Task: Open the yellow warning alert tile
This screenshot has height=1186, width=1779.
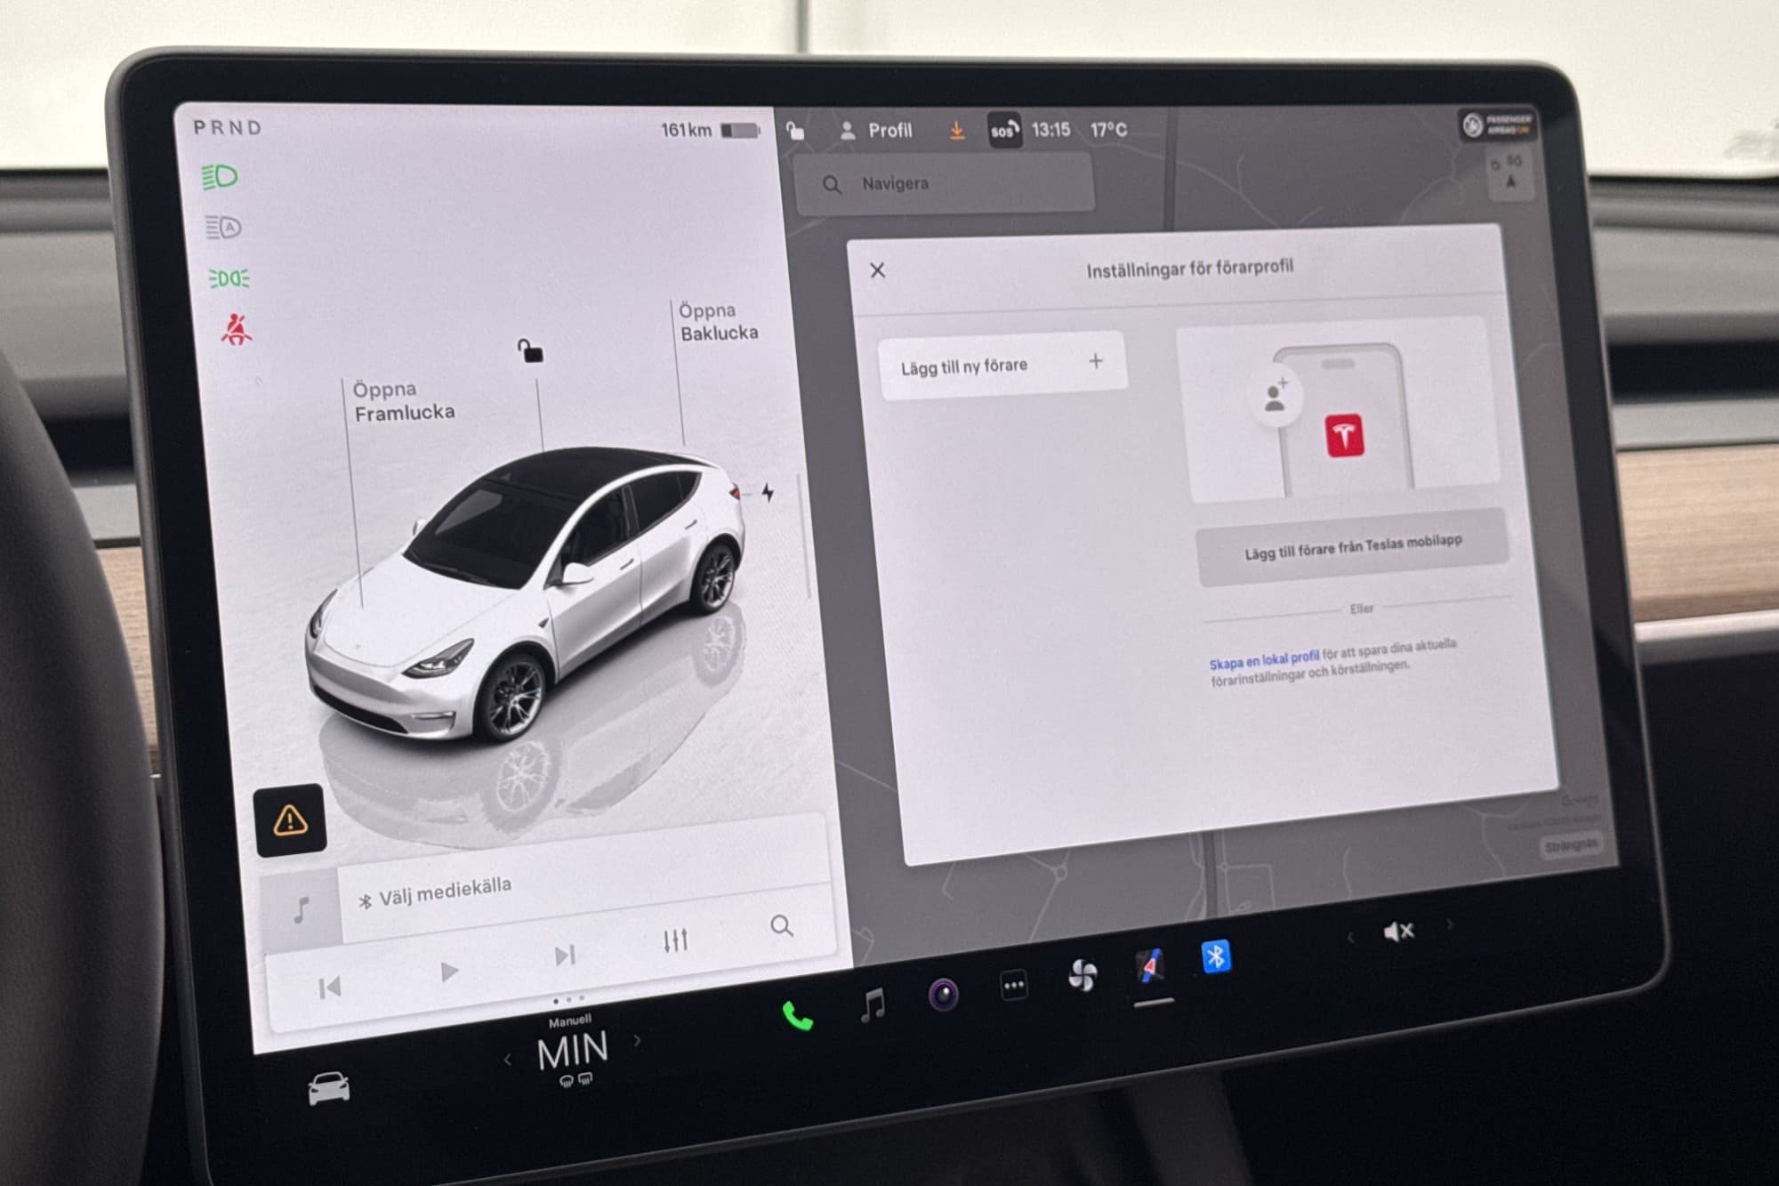Action: pyautogui.click(x=290, y=819)
